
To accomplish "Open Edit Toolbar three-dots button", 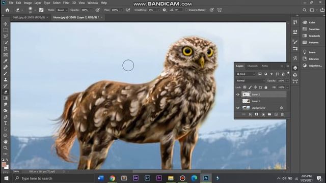I will coord(6,154).
